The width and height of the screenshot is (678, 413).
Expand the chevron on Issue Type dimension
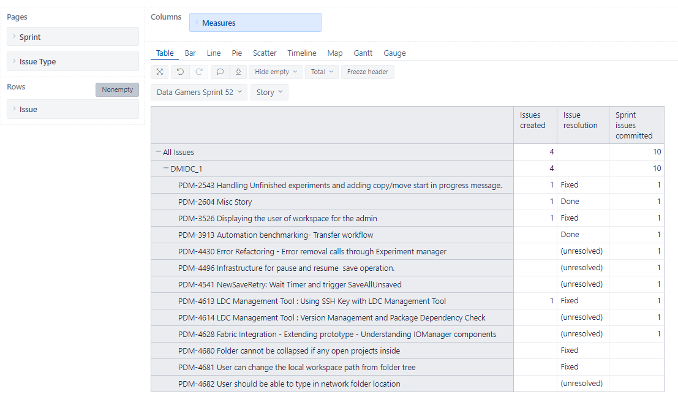[x=14, y=61]
